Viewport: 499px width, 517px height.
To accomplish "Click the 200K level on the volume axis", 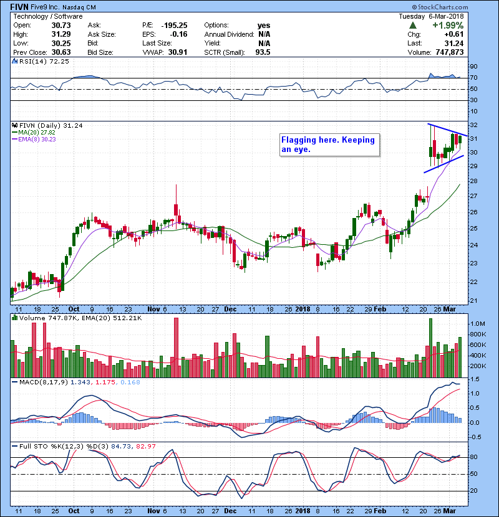I will click(x=478, y=366).
